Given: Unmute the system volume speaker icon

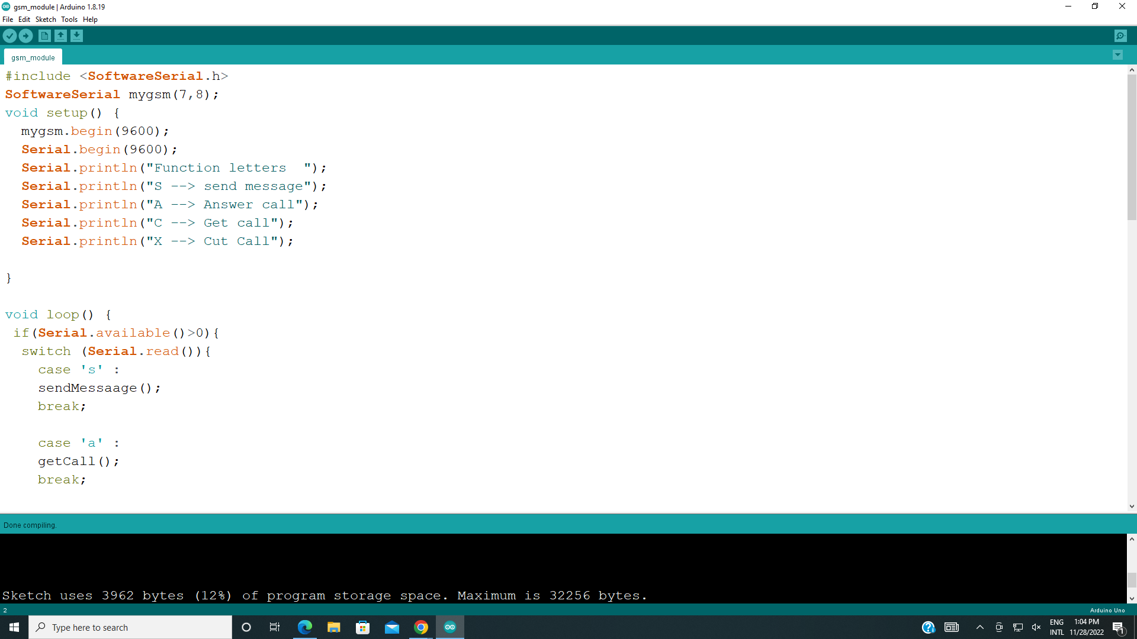Looking at the screenshot, I should [x=1037, y=627].
